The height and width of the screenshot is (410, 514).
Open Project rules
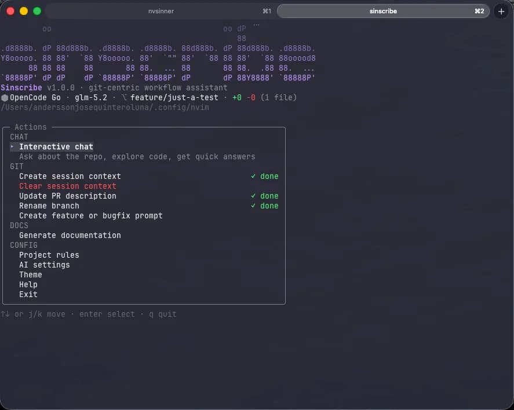coord(49,255)
